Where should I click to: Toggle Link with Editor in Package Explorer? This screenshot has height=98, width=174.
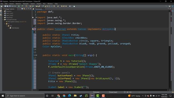tap(24, 9)
